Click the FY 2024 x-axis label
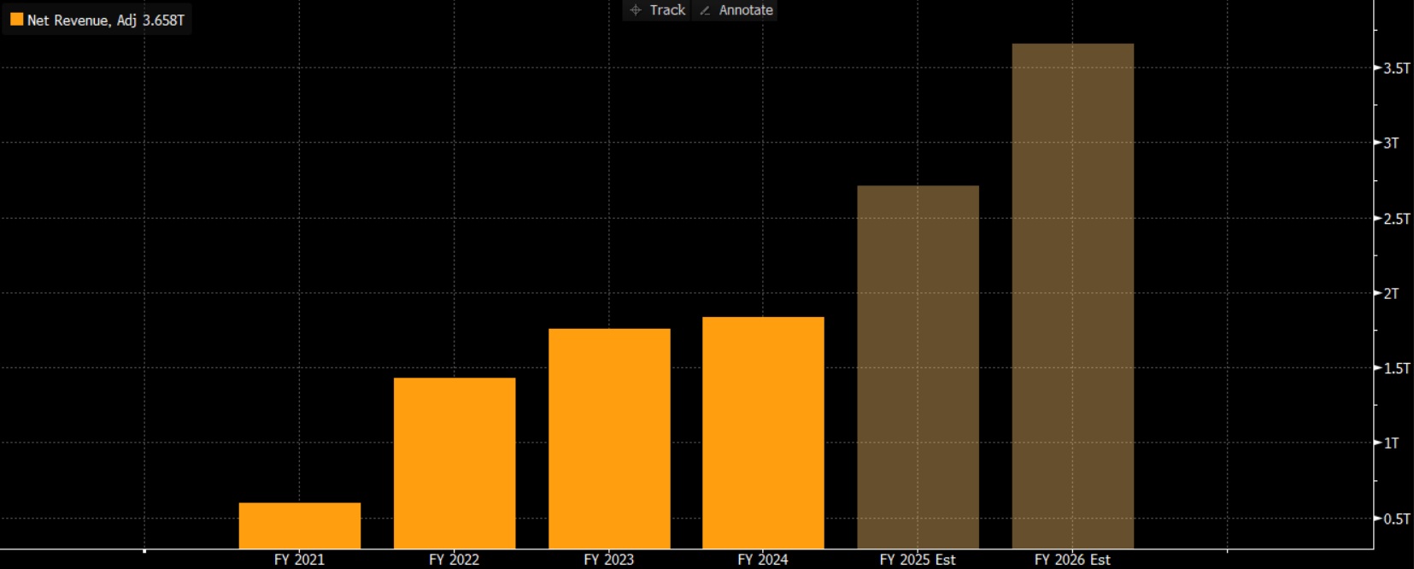 [x=763, y=560]
